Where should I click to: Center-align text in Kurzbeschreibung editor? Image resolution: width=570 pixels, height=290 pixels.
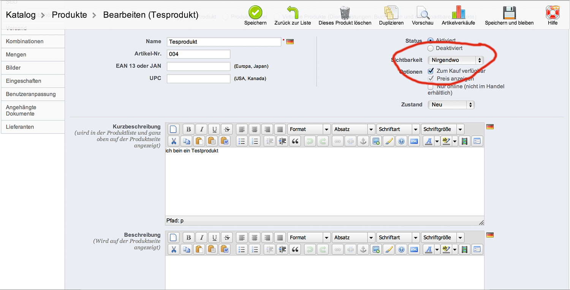[255, 129]
